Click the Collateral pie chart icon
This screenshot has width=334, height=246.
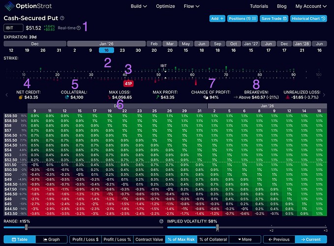point(67,97)
